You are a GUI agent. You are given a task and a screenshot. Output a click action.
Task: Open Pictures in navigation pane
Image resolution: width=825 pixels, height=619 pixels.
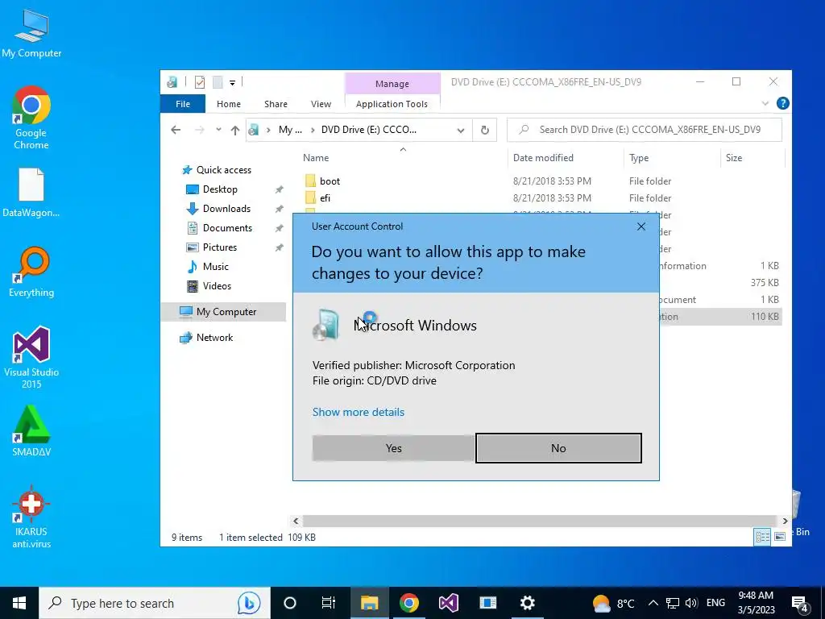[x=220, y=247]
